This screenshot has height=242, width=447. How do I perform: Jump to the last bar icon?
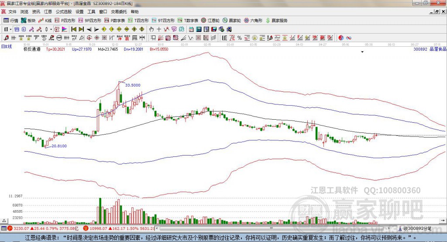81,29
